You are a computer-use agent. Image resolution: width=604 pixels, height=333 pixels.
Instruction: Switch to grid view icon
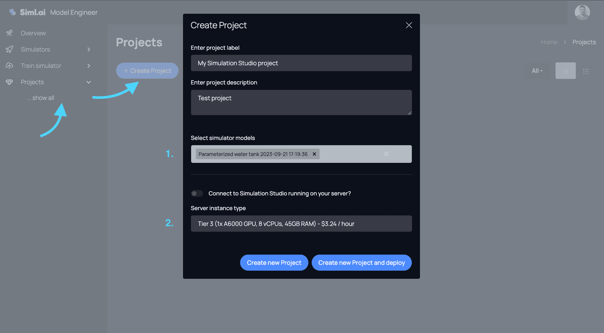tap(565, 71)
